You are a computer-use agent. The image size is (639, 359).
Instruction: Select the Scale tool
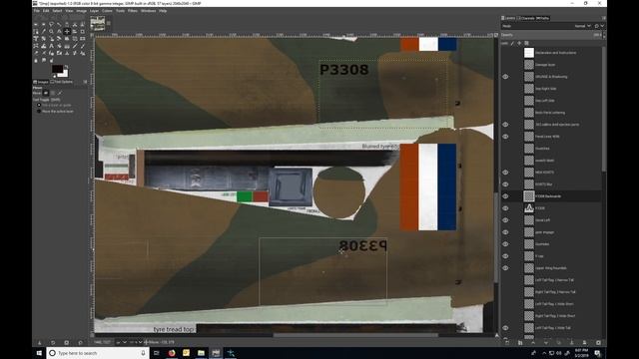coord(51,39)
